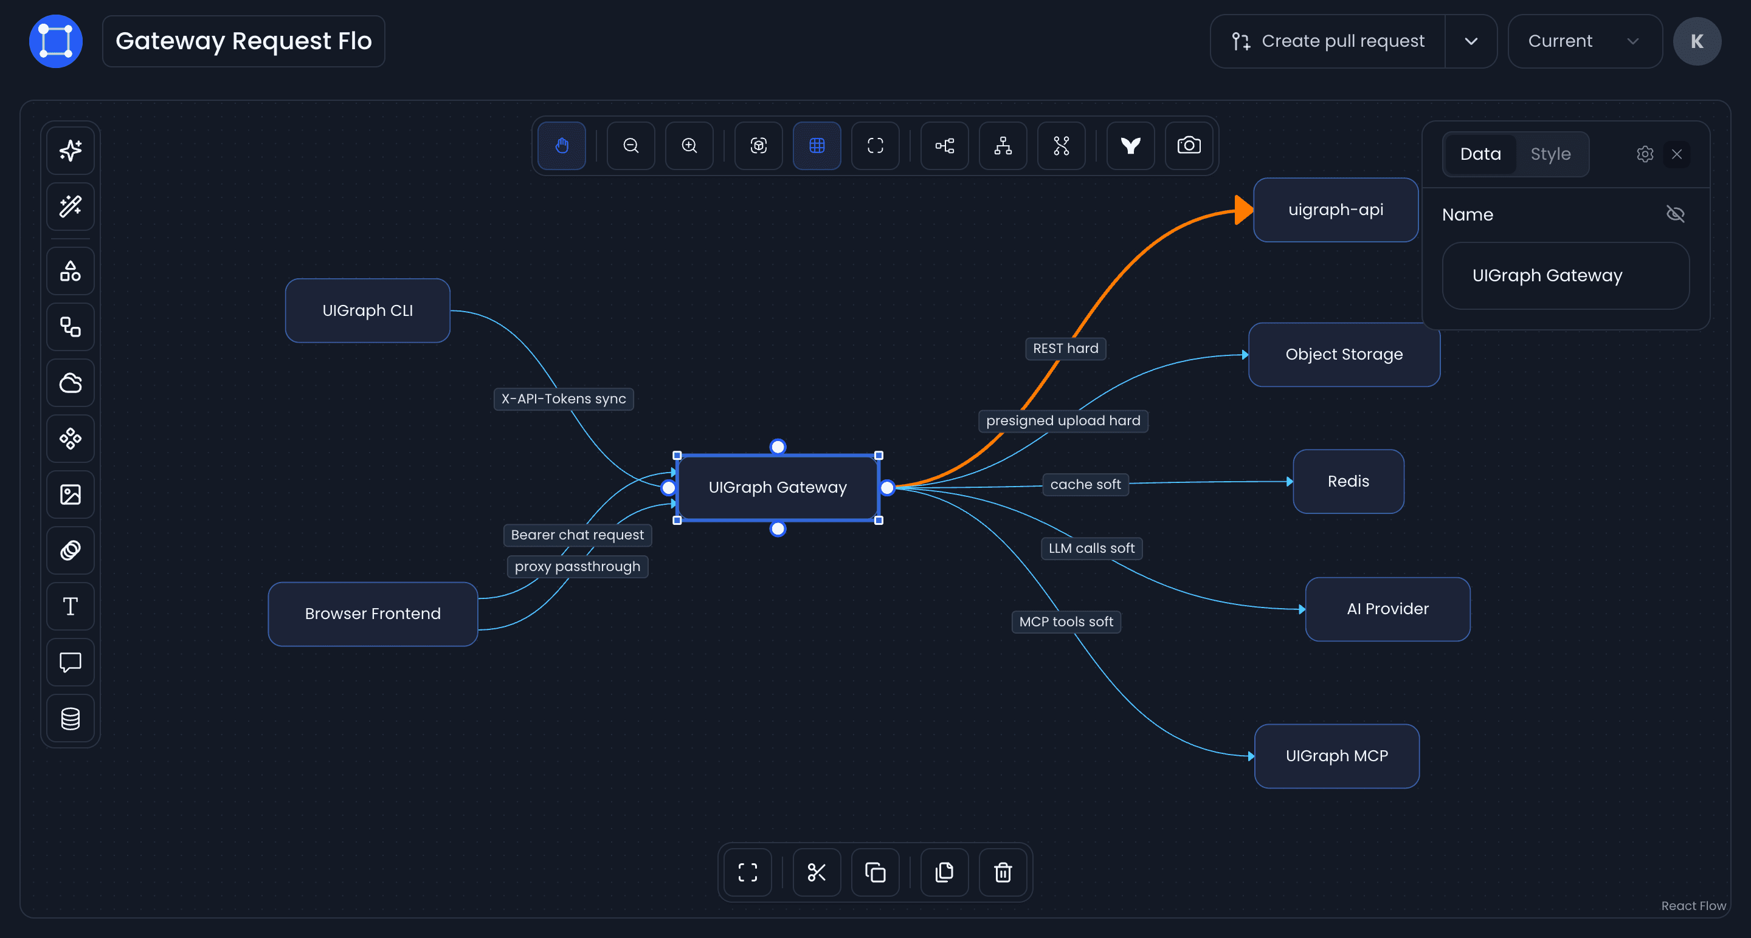This screenshot has width=1751, height=938.
Task: Select the uigraph-api node
Action: 1336,210
